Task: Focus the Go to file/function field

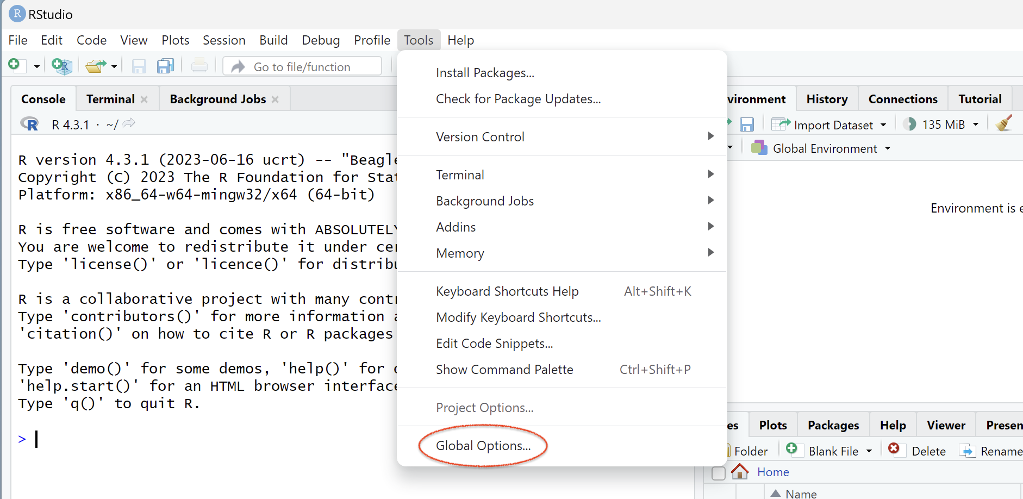Action: pos(302,66)
